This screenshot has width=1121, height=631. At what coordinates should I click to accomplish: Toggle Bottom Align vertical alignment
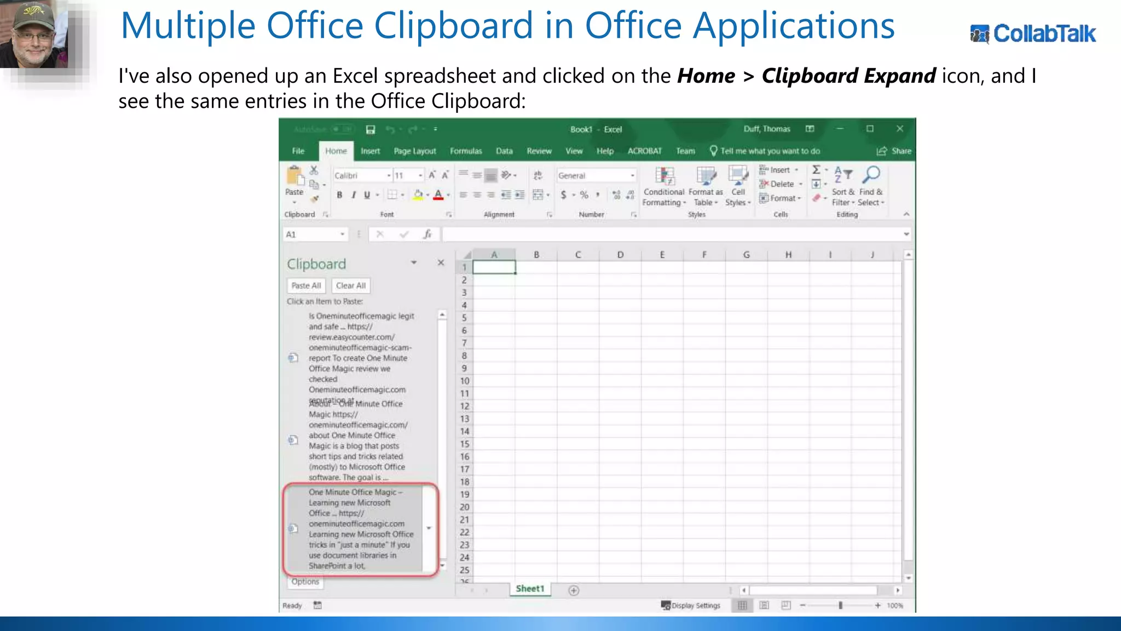click(491, 175)
